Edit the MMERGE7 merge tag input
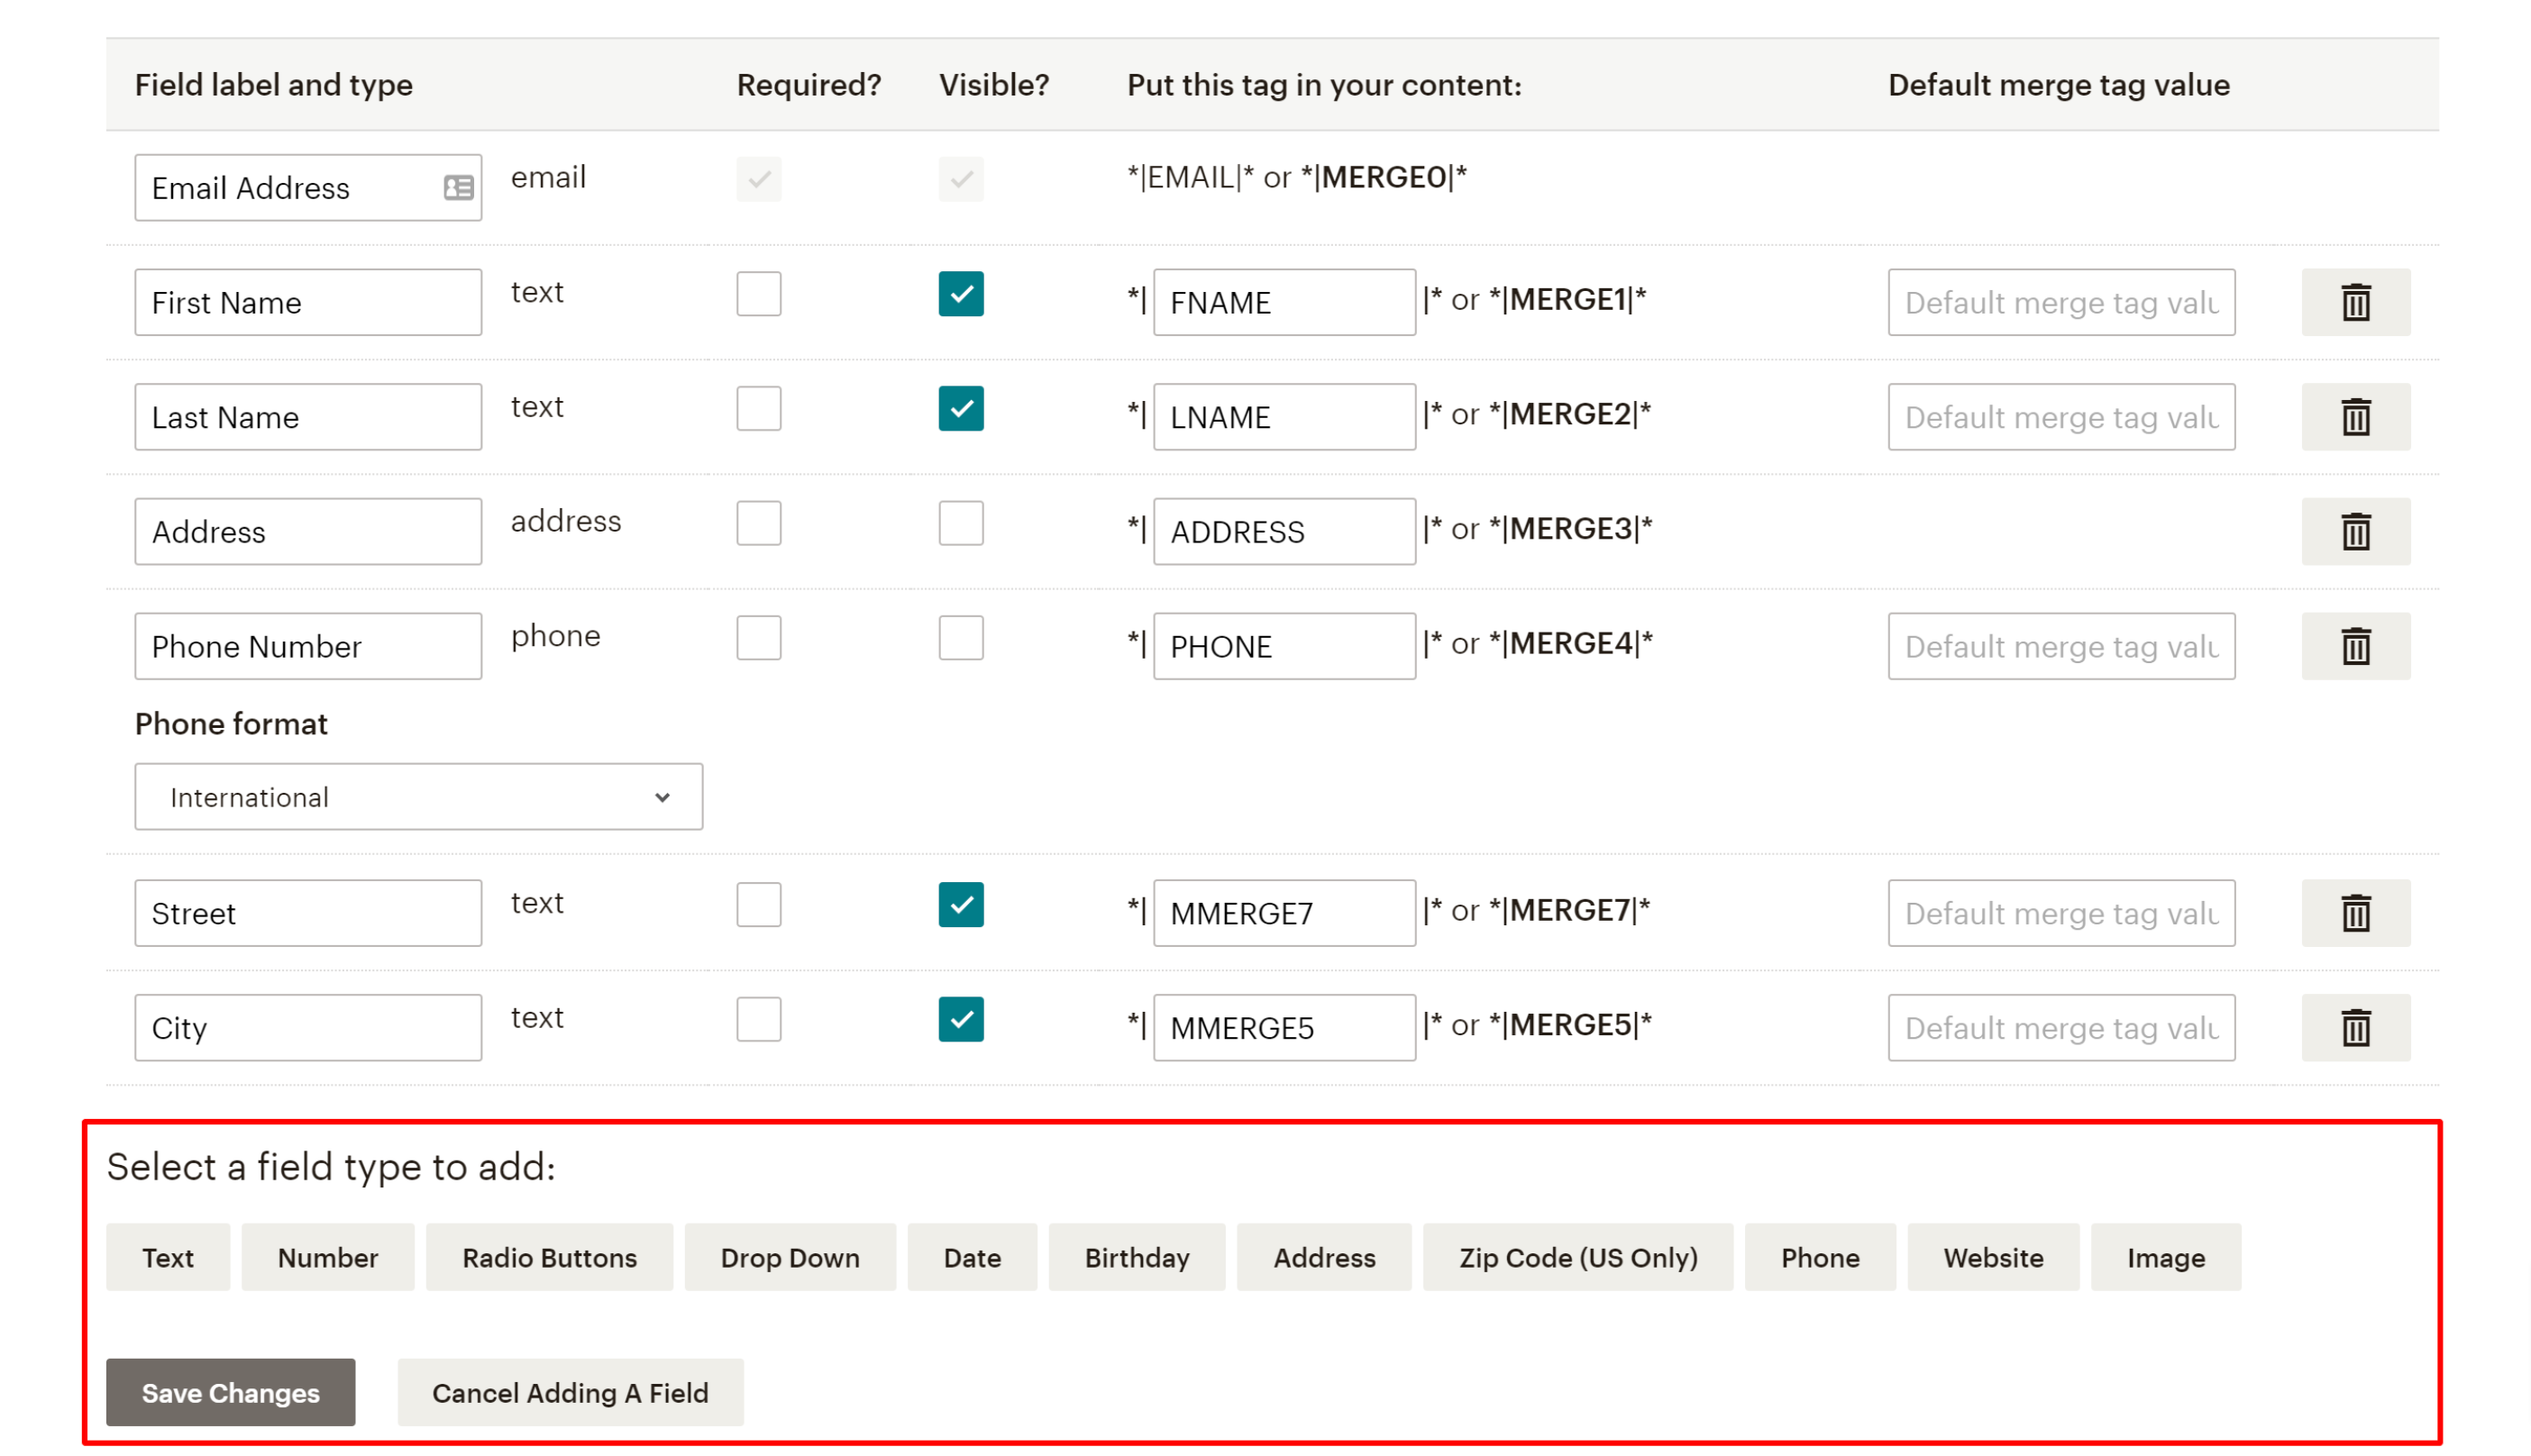Image resolution: width=2531 pixels, height=1456 pixels. pyautogui.click(x=1284, y=913)
